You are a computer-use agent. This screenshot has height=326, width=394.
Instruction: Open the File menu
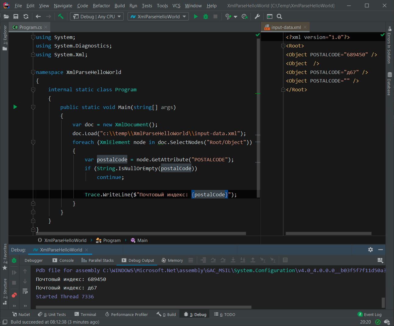click(x=18, y=6)
